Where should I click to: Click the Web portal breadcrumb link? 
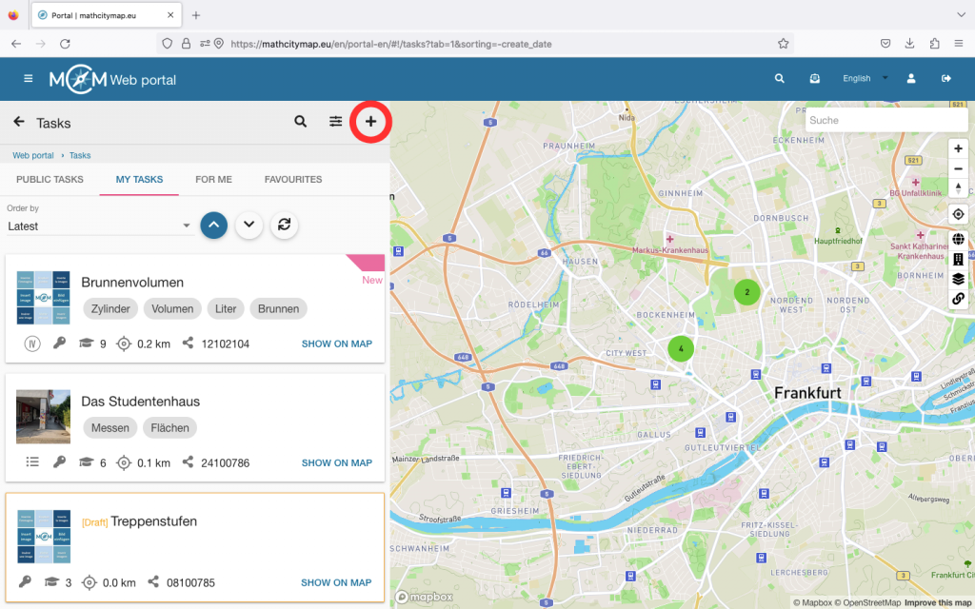coord(33,155)
